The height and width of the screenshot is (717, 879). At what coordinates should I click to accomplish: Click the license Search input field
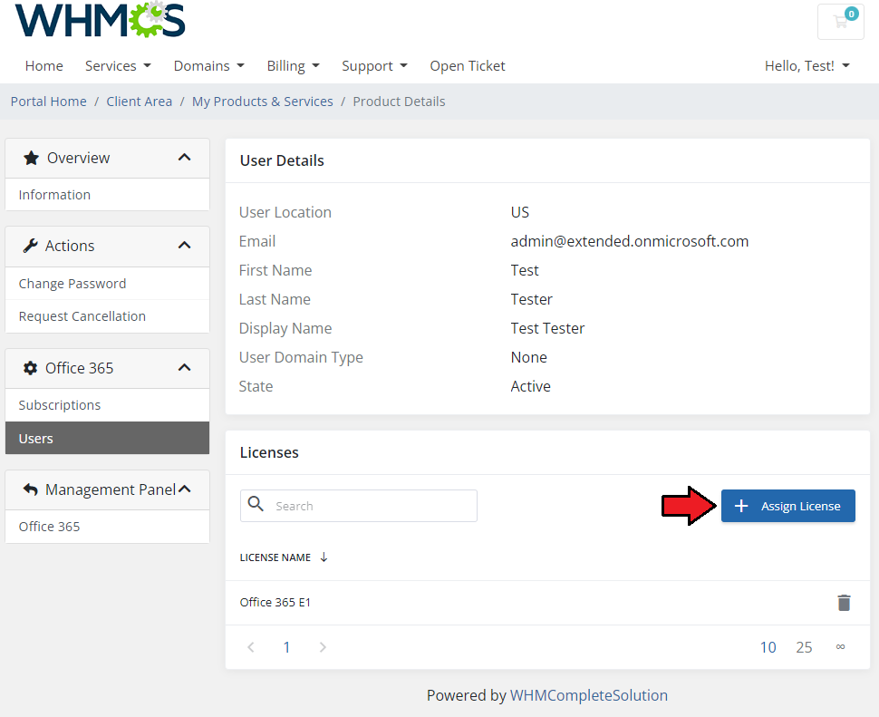click(359, 506)
